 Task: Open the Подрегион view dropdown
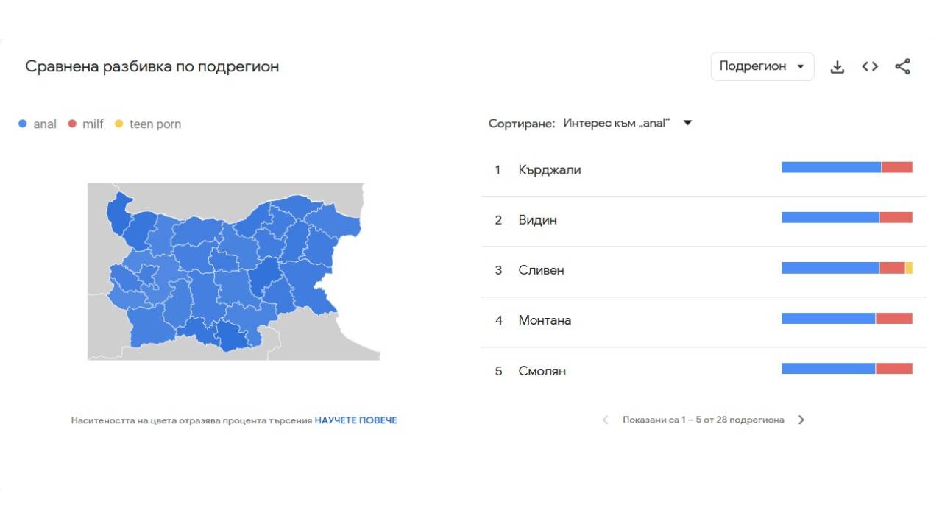762,66
